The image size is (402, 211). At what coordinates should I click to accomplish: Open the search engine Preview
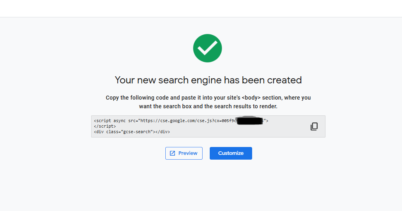tap(184, 153)
